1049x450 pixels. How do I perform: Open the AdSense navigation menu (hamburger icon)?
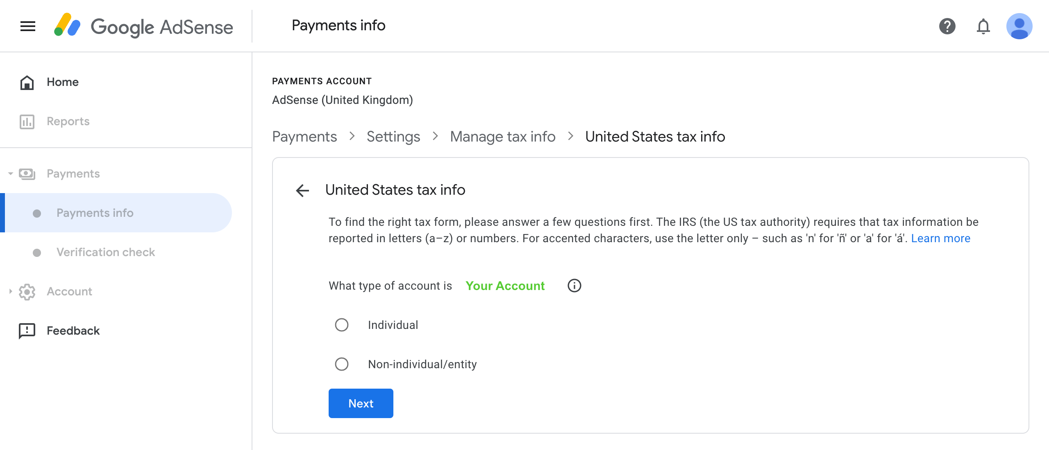(x=27, y=26)
